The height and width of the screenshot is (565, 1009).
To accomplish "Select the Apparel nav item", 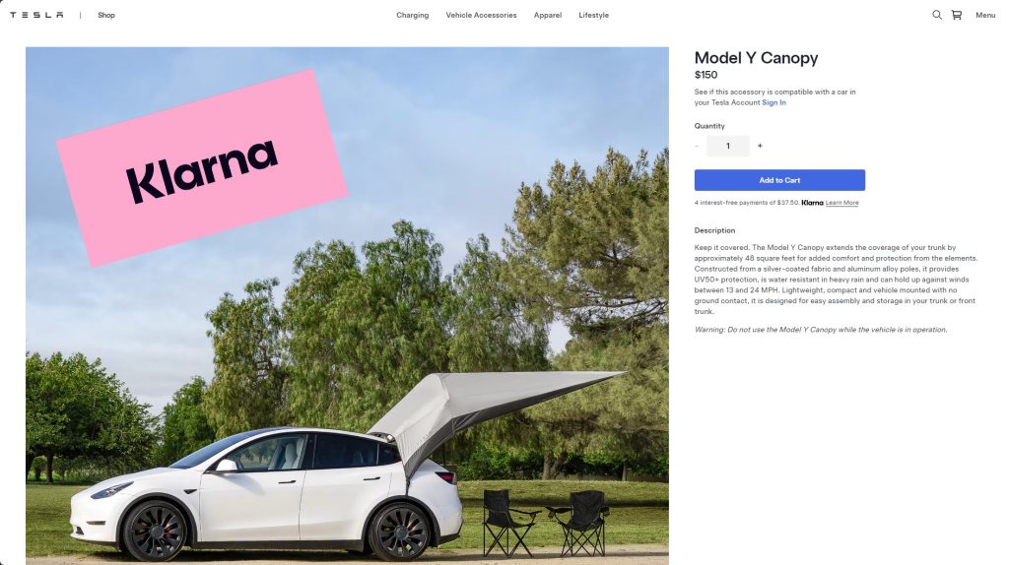I will [548, 15].
